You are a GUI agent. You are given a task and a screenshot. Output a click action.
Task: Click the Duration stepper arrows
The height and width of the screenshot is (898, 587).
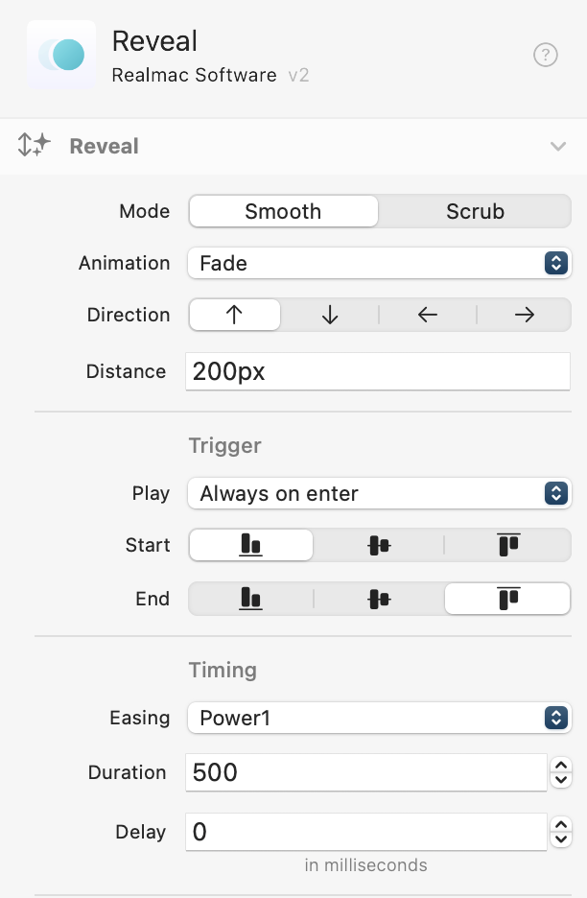point(563,772)
